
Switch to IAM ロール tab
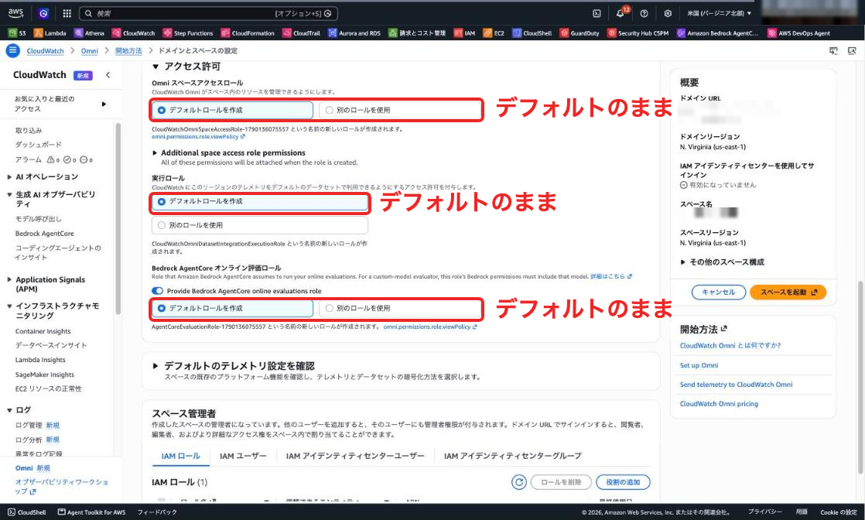coord(180,456)
